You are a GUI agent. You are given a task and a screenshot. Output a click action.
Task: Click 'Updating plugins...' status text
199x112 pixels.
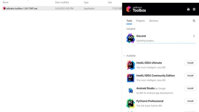(146, 41)
